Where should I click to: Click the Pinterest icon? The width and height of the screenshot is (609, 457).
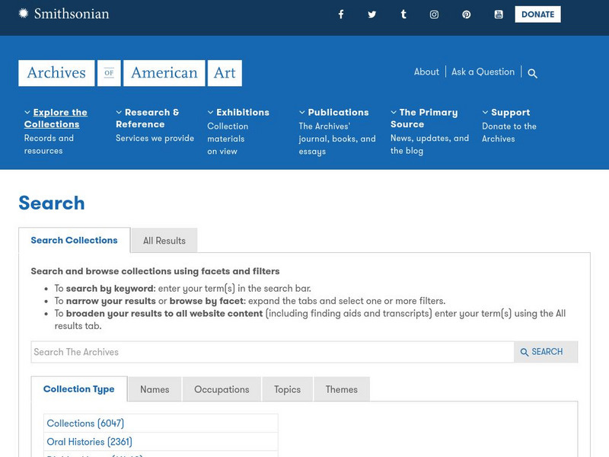click(x=466, y=14)
